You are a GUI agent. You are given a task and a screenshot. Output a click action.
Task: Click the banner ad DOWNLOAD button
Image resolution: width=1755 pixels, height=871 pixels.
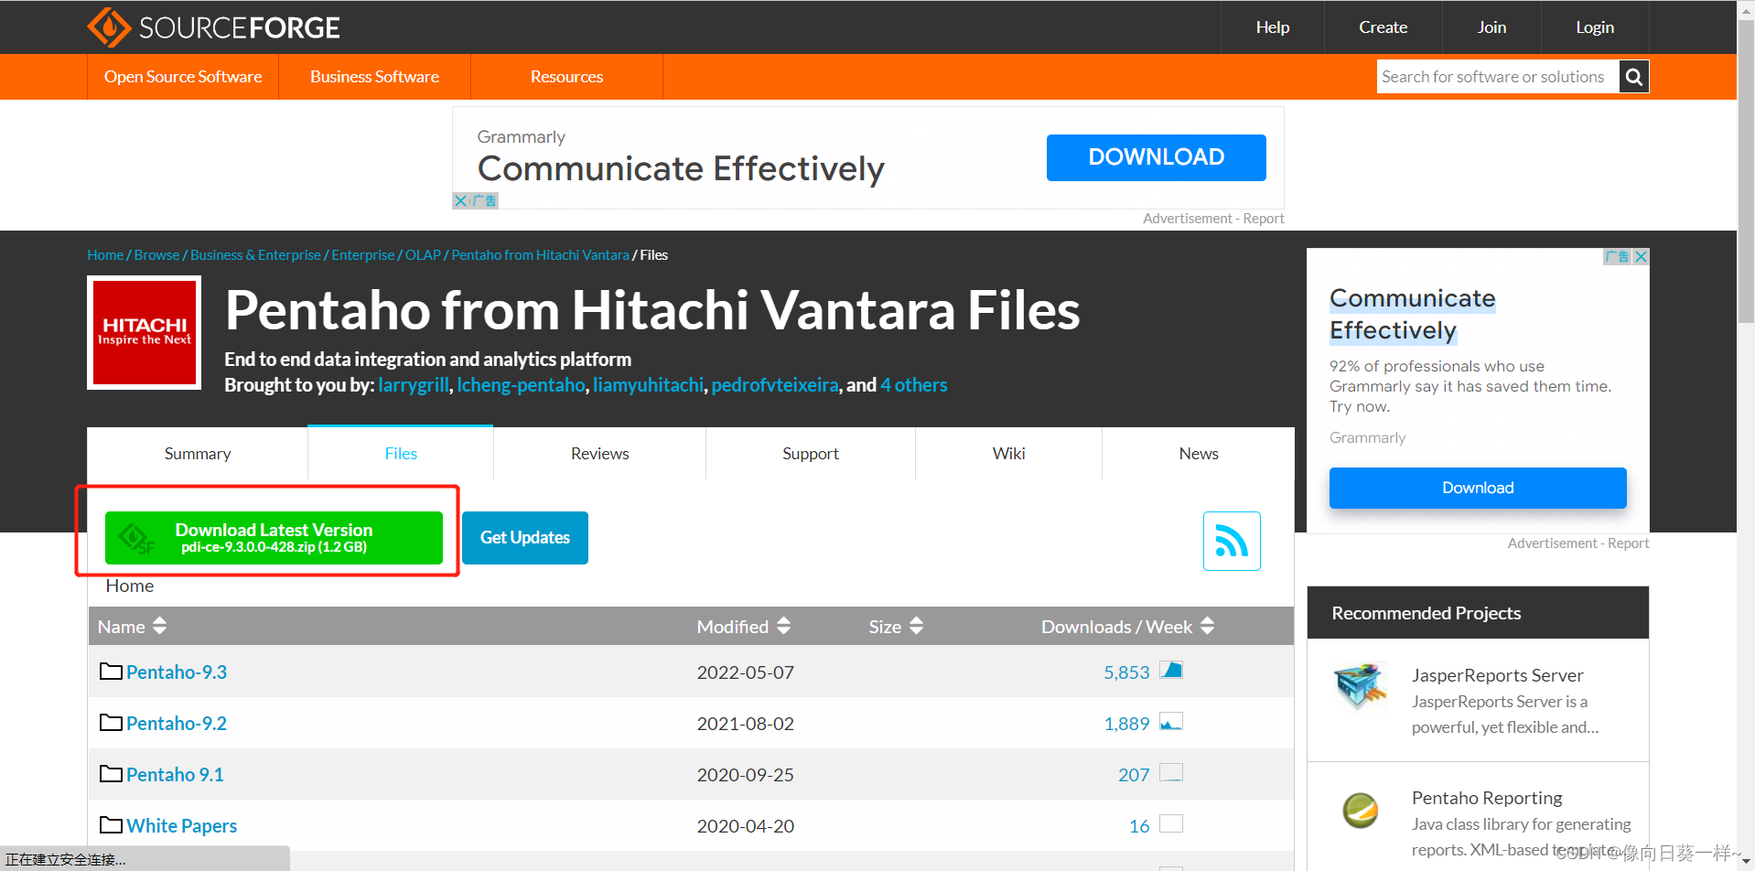[1157, 157]
